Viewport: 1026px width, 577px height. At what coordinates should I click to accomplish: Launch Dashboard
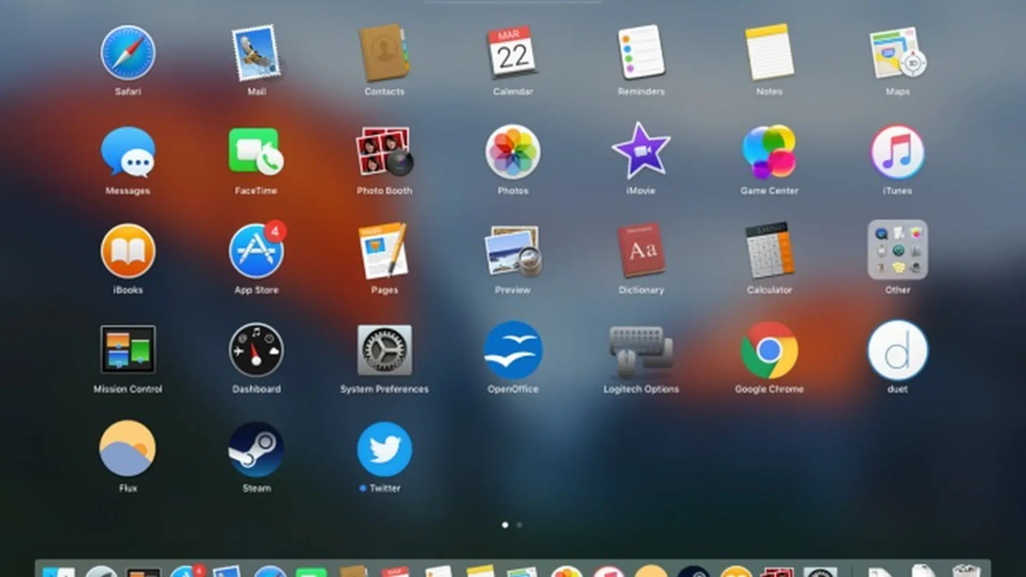pos(256,350)
